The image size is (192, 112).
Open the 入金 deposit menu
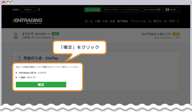105,21
